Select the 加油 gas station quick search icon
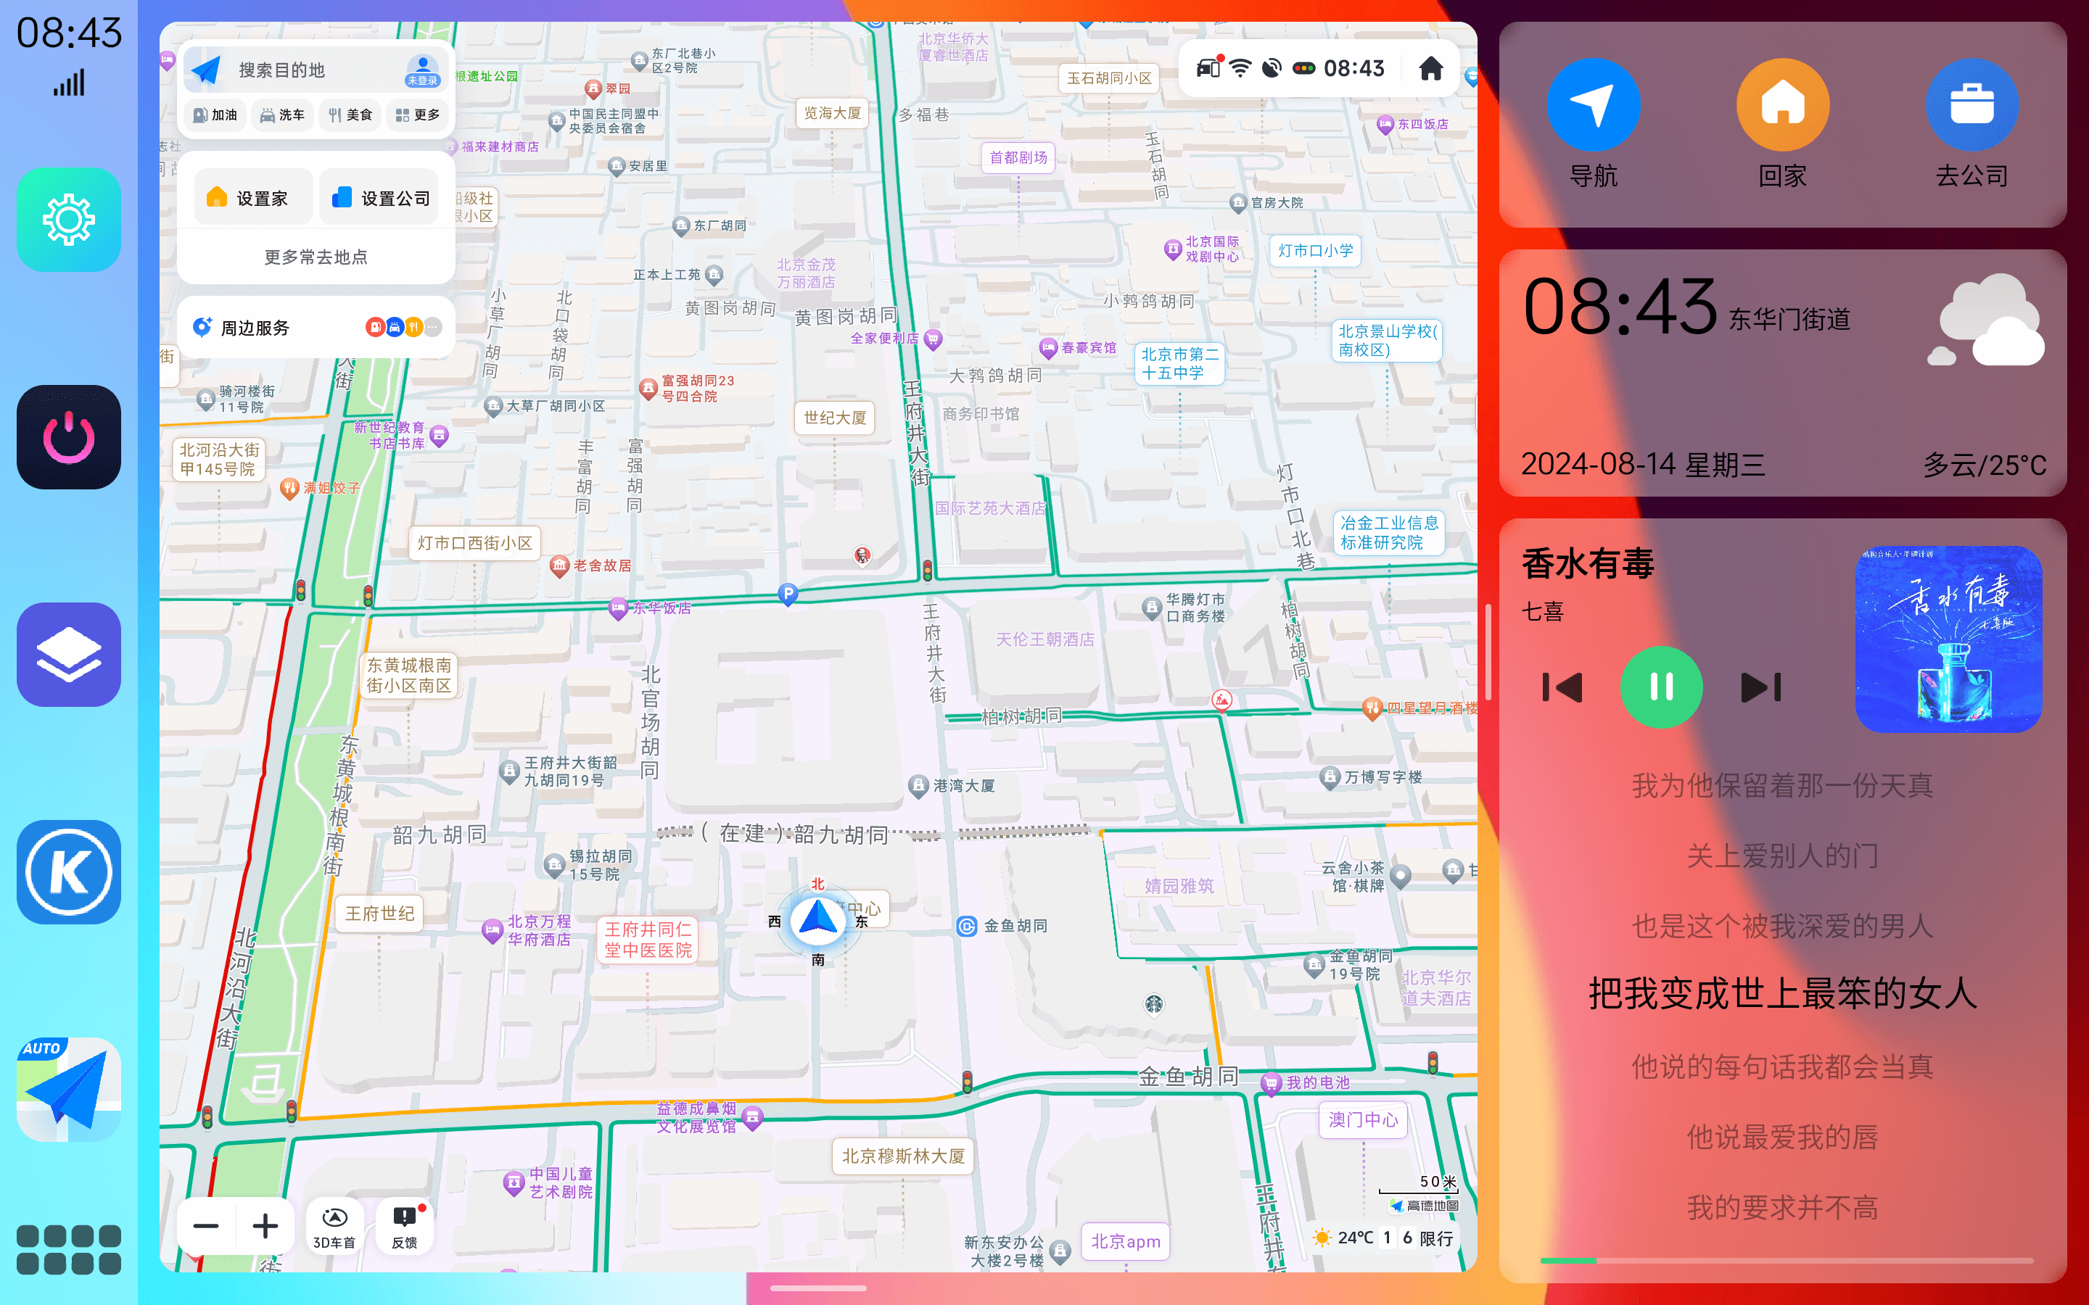Screen dimensions: 2089x1305 point(213,115)
